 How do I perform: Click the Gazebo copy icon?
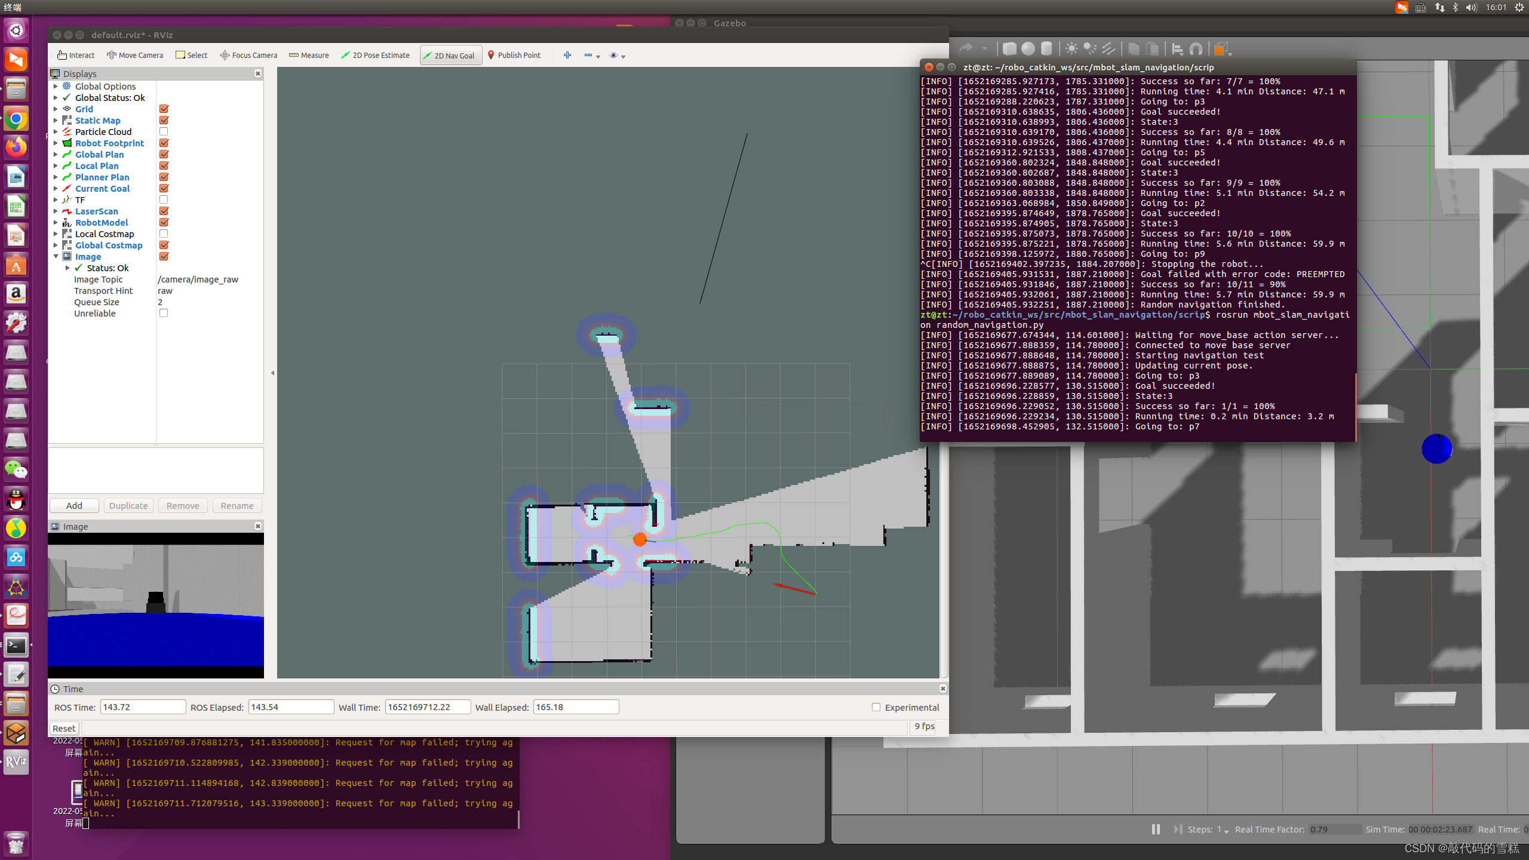1134,49
